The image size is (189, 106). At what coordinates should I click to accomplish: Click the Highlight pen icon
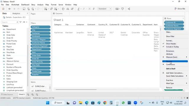coord(79,9)
